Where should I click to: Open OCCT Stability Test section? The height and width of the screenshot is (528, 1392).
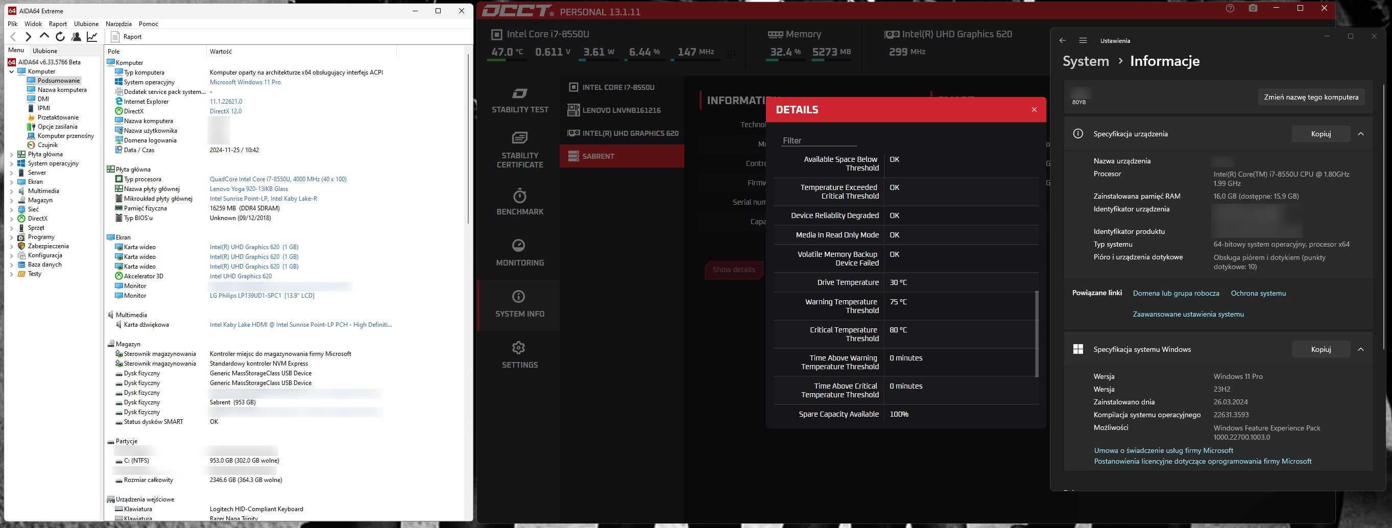(520, 101)
